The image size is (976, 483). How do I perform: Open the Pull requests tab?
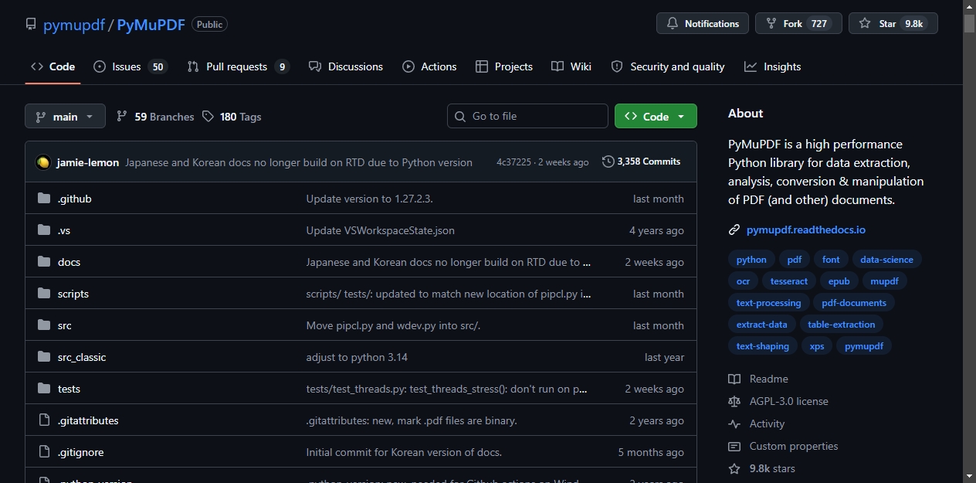pos(238,66)
